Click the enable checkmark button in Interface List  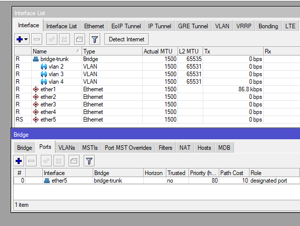click(52, 39)
